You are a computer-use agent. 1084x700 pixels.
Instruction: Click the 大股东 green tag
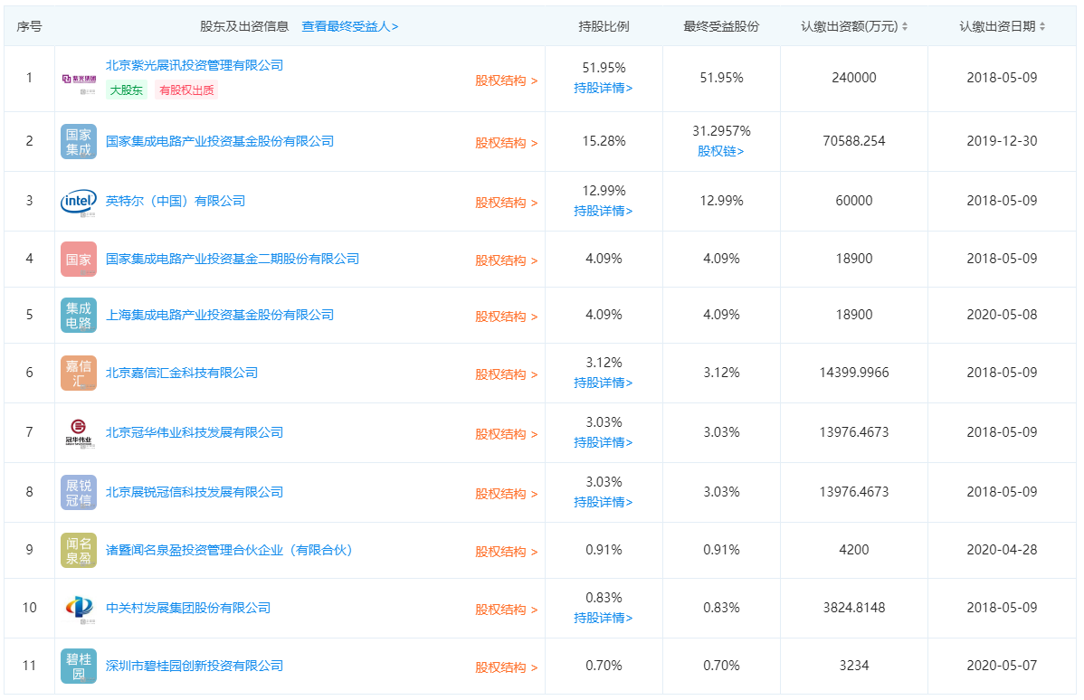click(x=127, y=90)
